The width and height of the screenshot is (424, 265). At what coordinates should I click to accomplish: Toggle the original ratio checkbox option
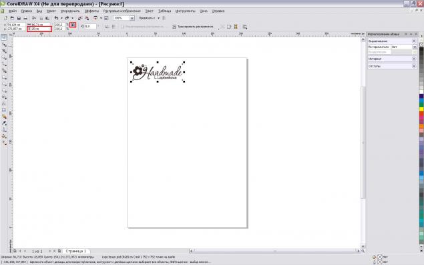point(122,27)
